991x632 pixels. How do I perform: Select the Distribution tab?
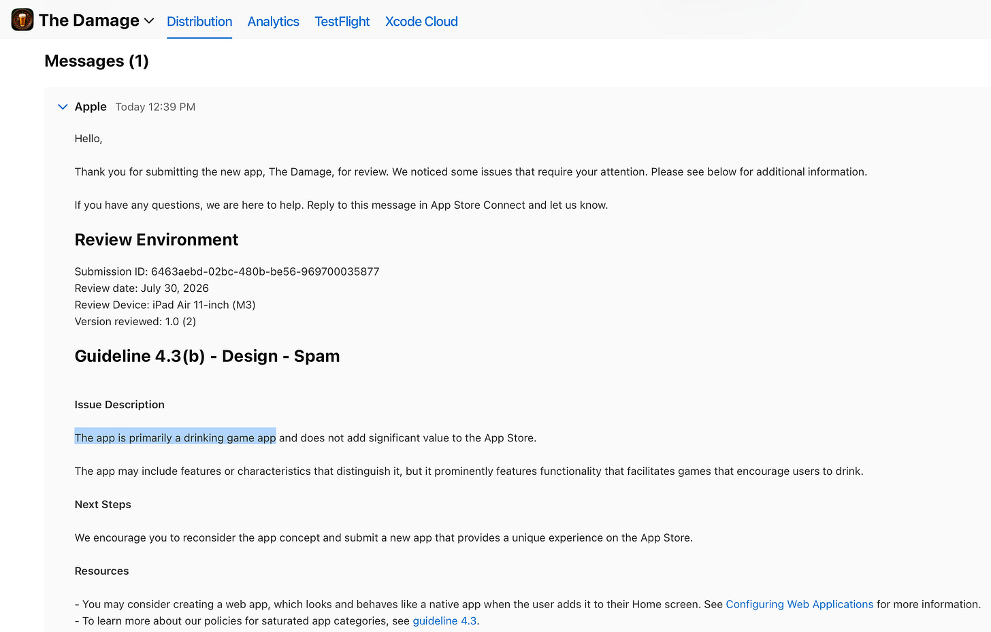tap(199, 22)
